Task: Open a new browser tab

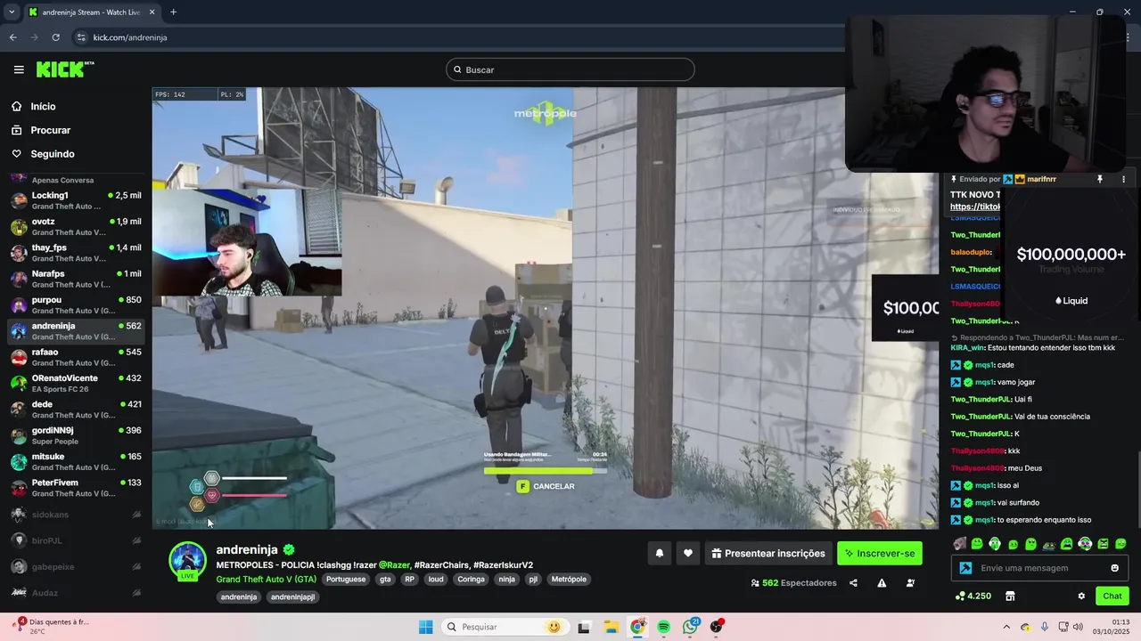Action: pyautogui.click(x=173, y=12)
